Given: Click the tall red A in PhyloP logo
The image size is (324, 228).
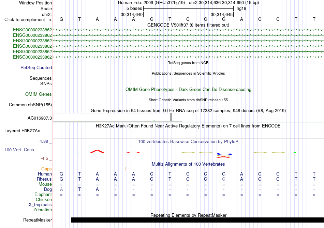Looking at the screenshot, I should point(97,151).
